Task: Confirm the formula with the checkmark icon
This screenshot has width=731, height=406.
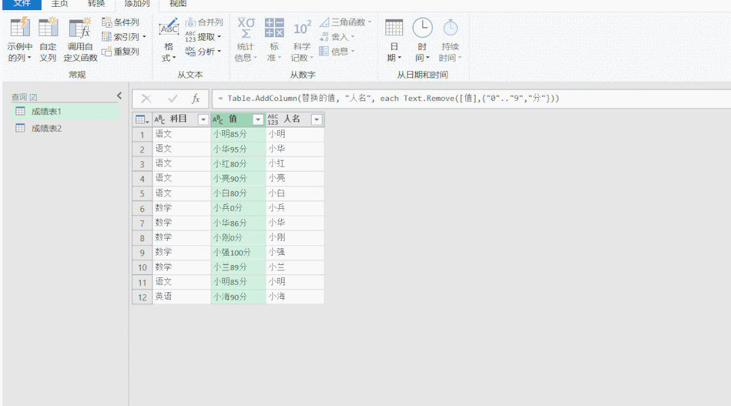Action: click(173, 98)
